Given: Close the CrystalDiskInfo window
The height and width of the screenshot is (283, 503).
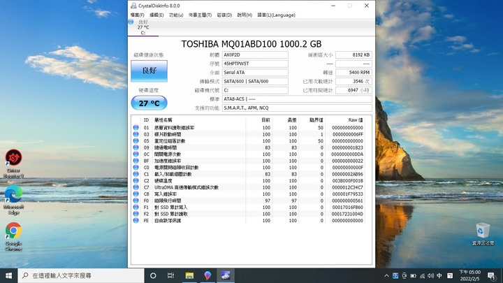Looking at the screenshot, I should [367, 6].
